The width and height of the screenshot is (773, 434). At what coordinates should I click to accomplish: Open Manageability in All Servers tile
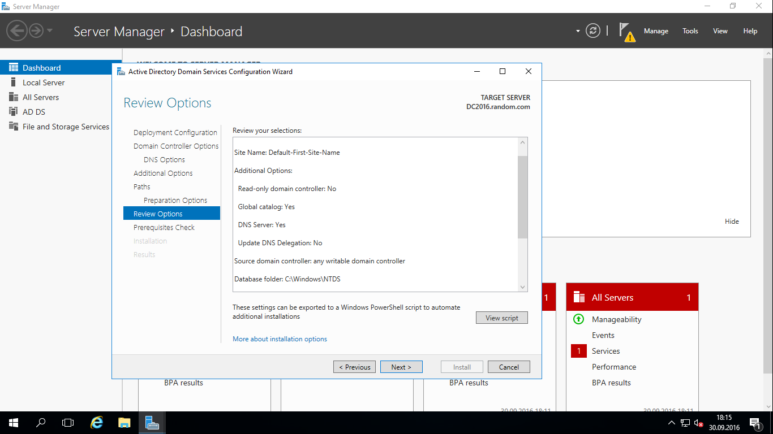[x=616, y=319]
